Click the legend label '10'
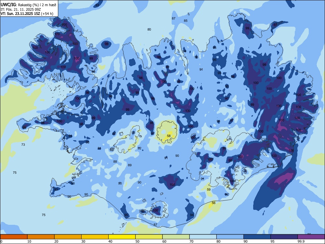Image resolution: width=325 pixels, height=244 pixels. tap(29, 241)
